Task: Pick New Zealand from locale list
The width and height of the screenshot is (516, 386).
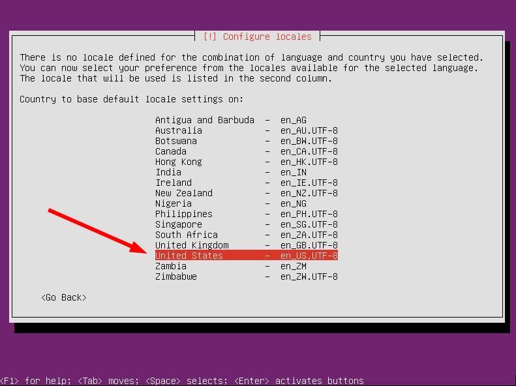Action: click(x=247, y=193)
